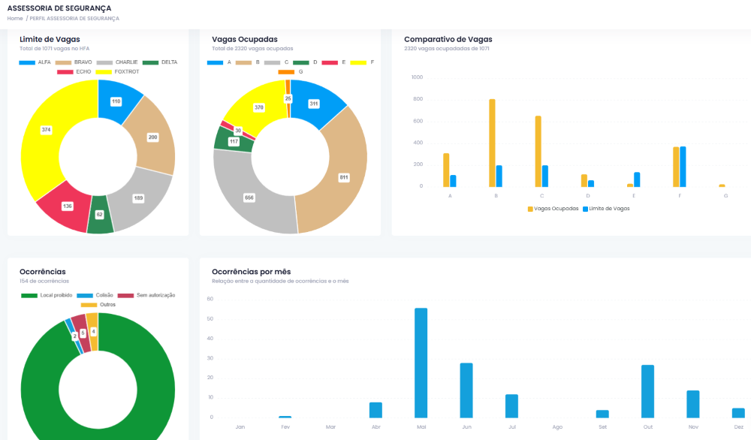Select the Out bar in monthly occurrences chart

click(x=647, y=390)
